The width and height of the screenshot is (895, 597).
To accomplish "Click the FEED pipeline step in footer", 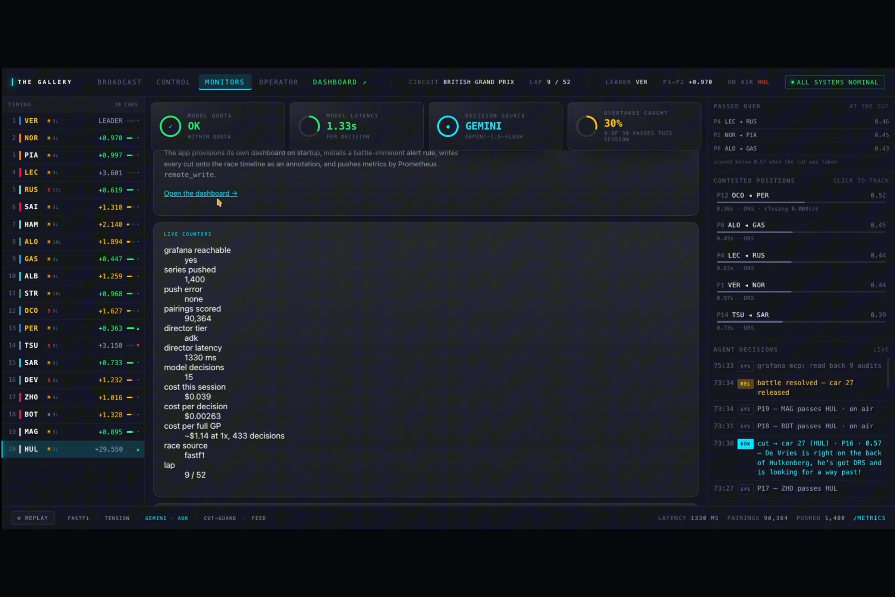I will tap(258, 518).
